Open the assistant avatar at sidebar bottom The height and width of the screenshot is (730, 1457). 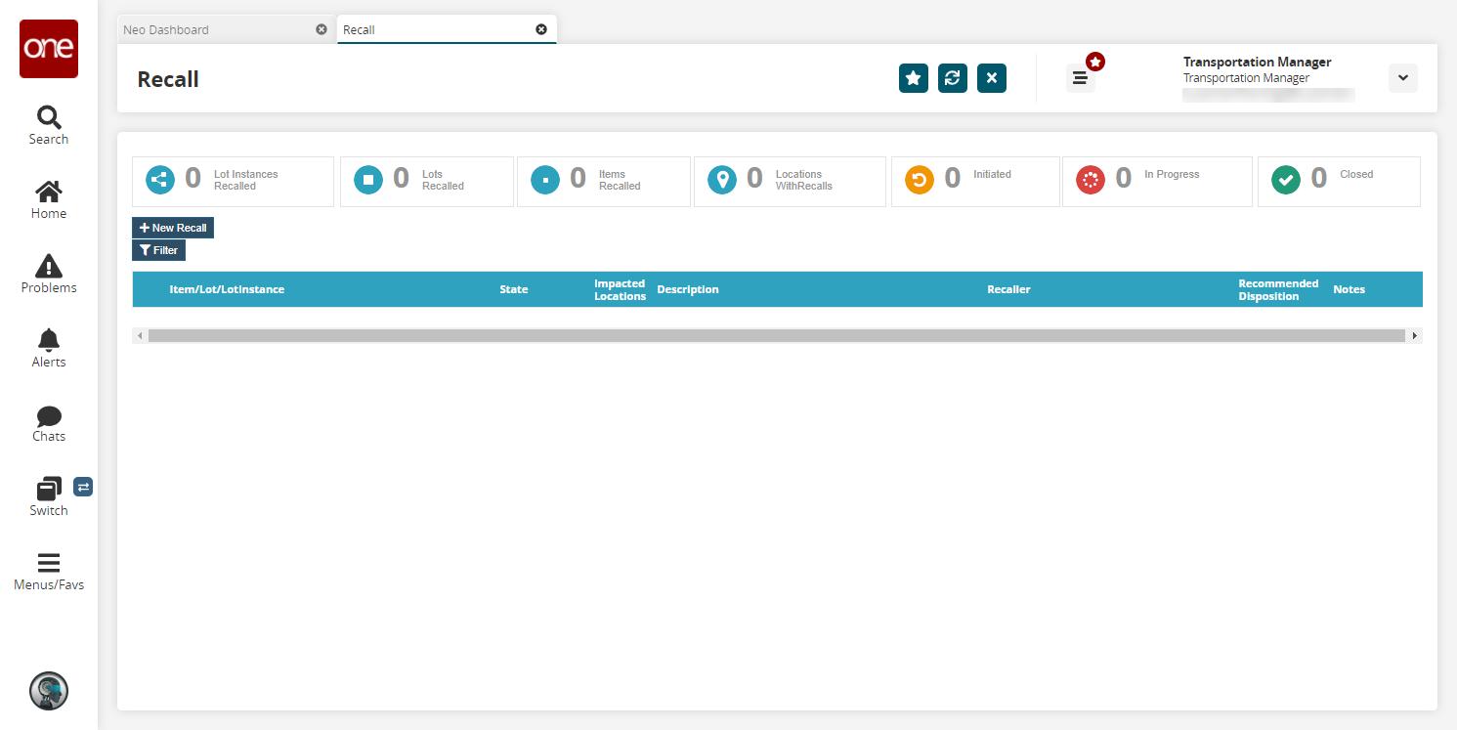(x=48, y=691)
